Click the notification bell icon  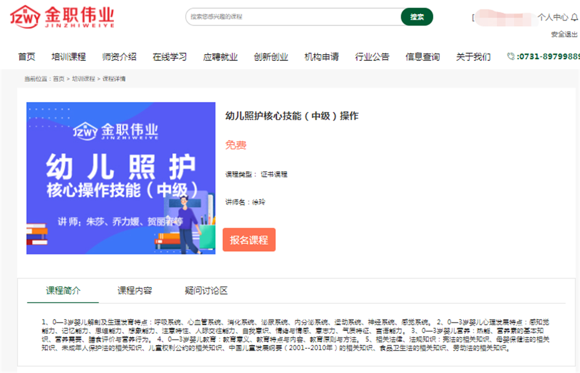[x=573, y=17]
